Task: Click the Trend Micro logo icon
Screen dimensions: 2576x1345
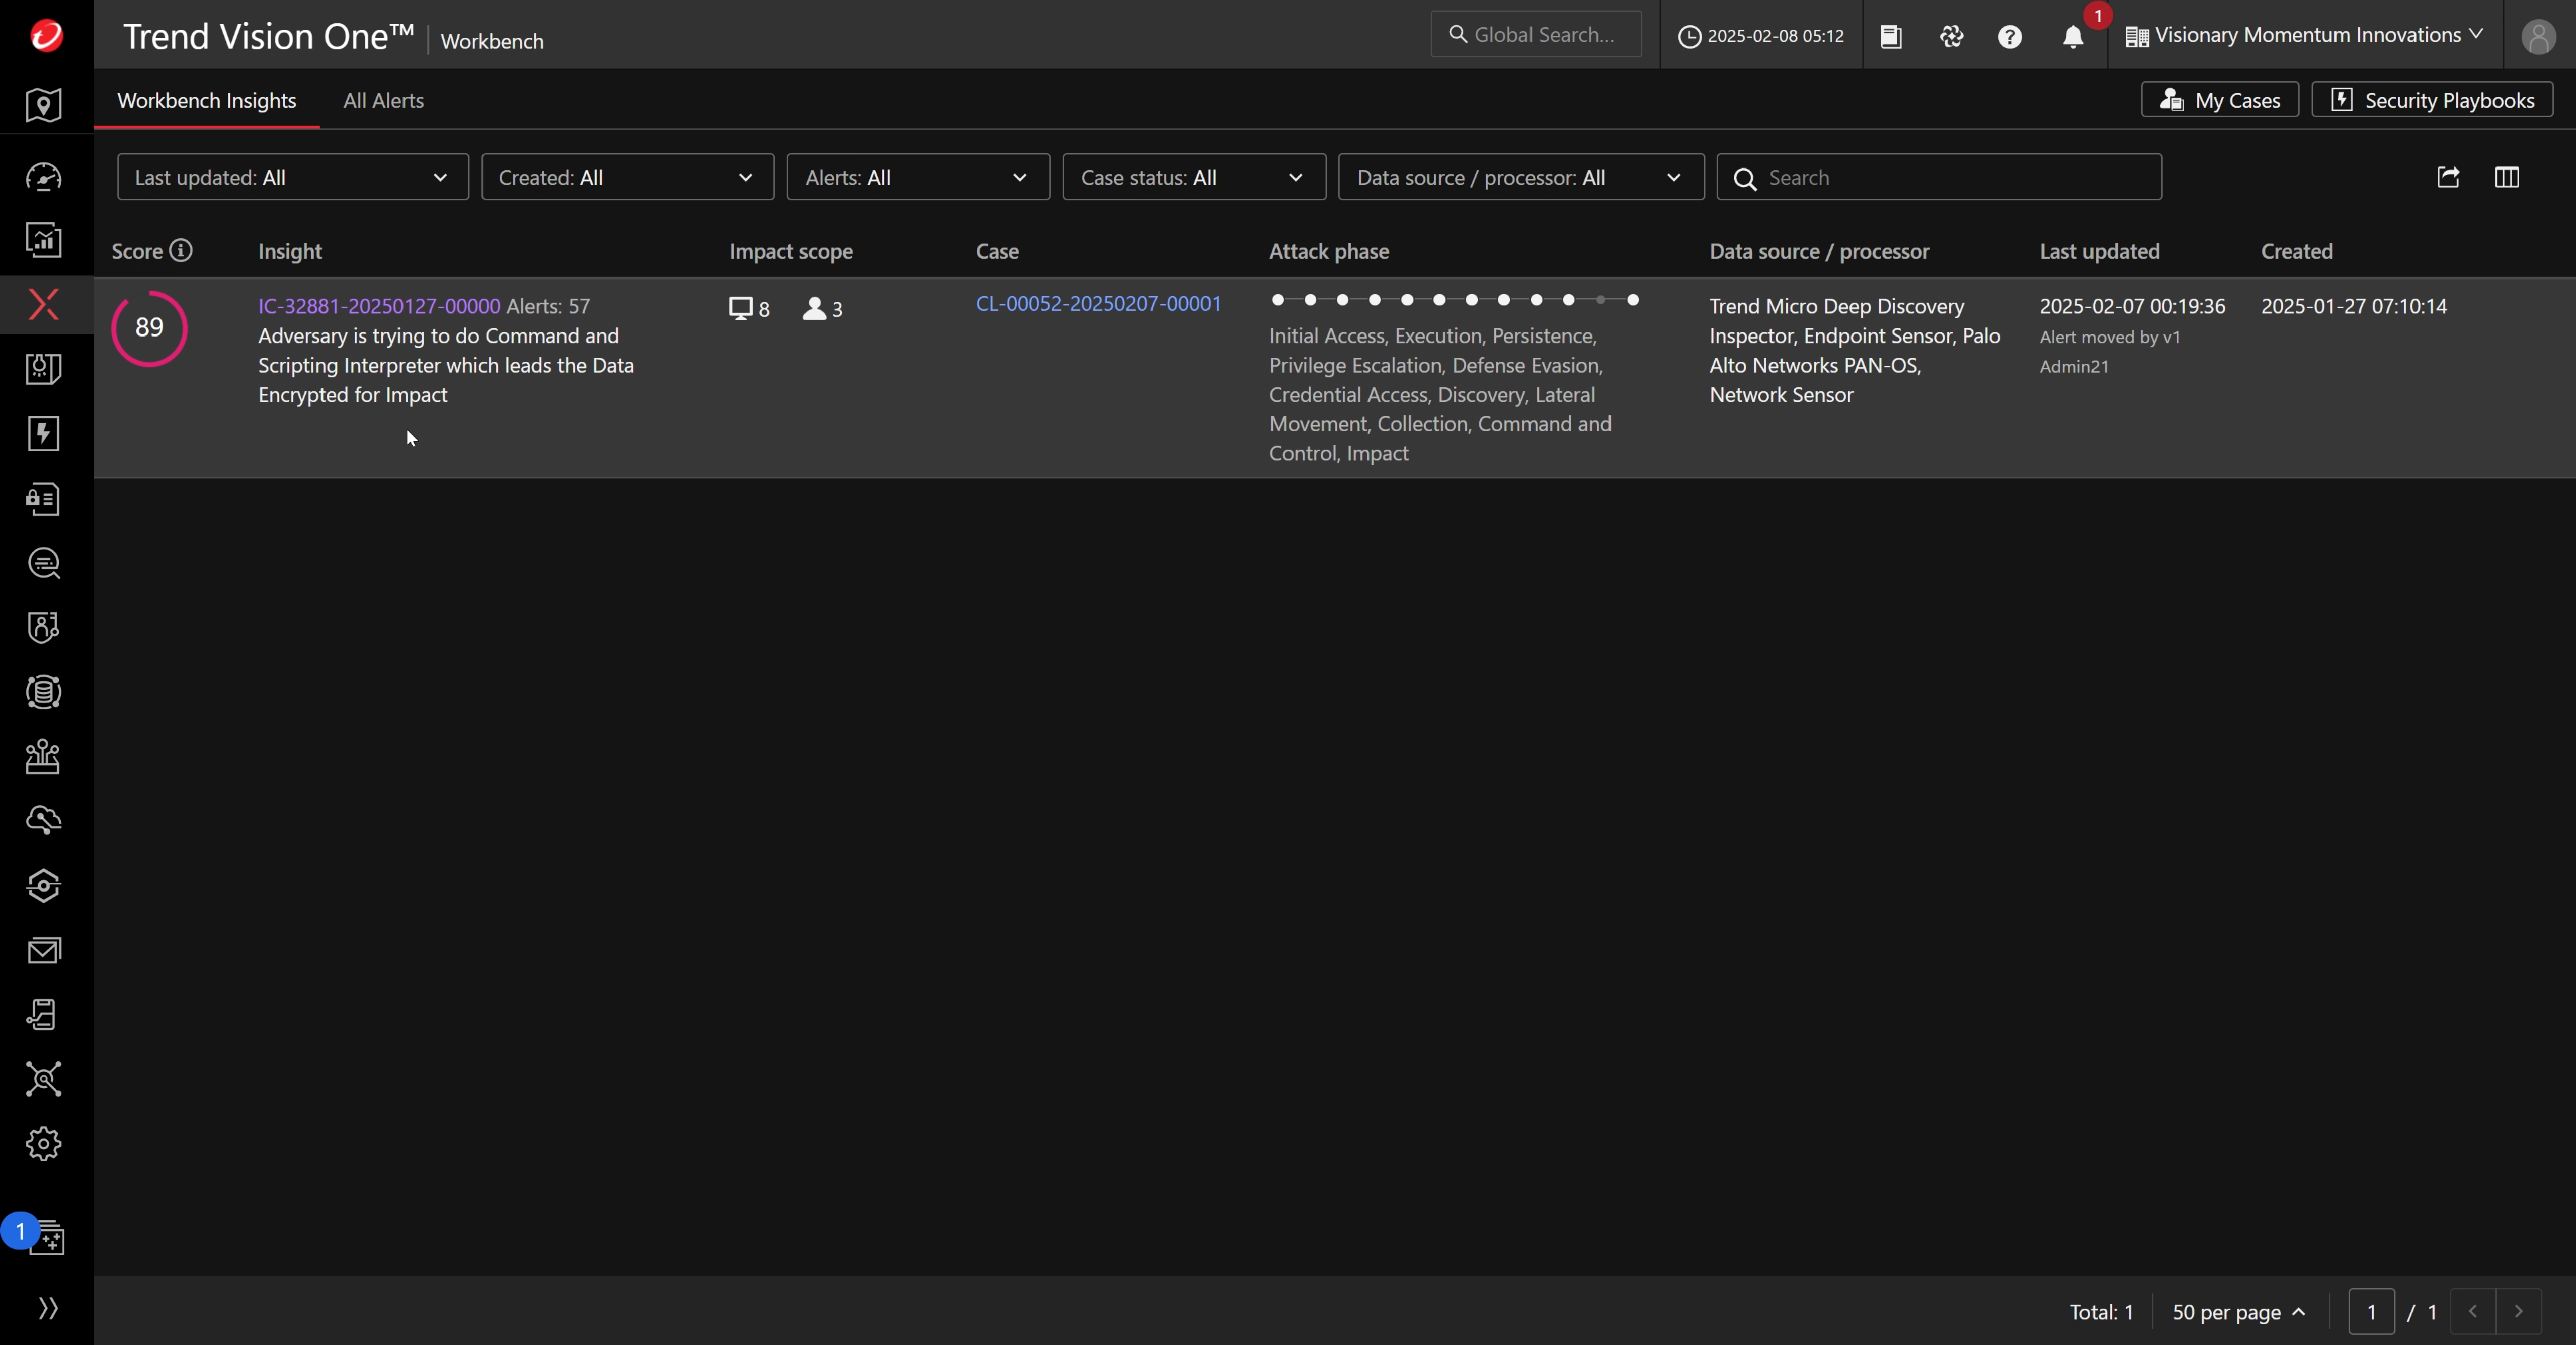Action: [x=46, y=35]
